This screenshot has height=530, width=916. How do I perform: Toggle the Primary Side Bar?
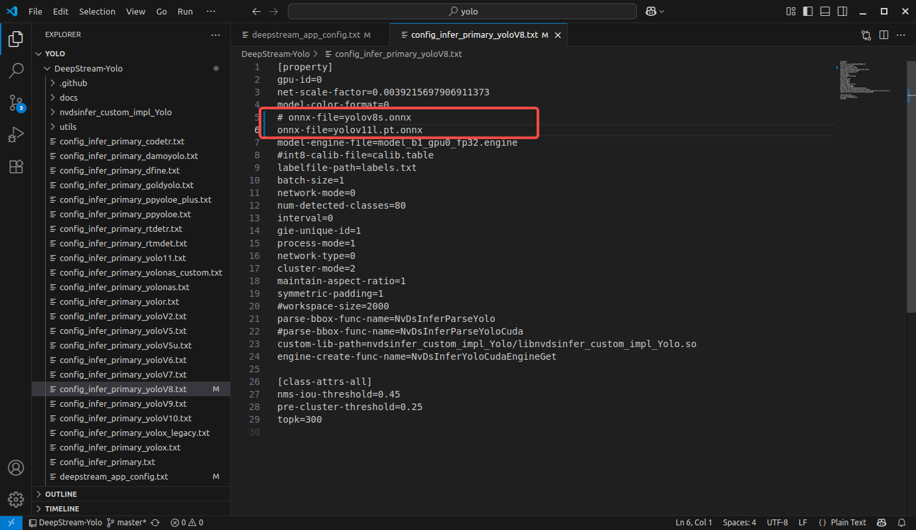(x=807, y=11)
